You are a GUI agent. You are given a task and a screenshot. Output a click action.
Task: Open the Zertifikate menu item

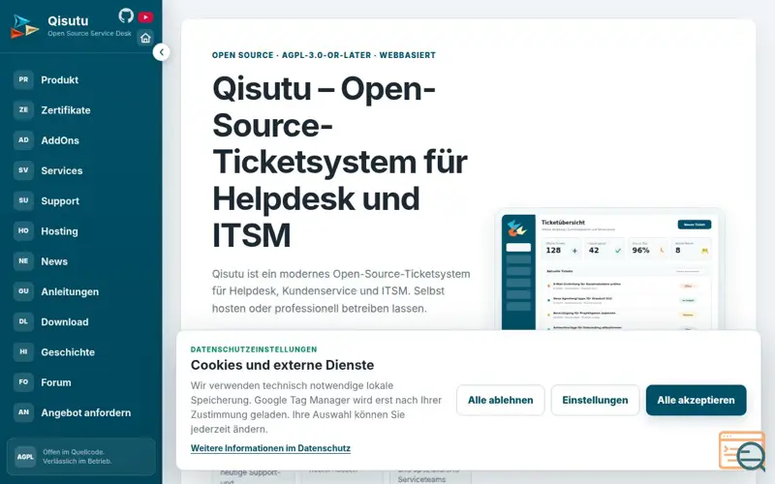point(81,110)
